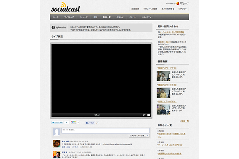Open the ホーム navigation tab
The width and height of the screenshot is (239, 159).
point(55,17)
